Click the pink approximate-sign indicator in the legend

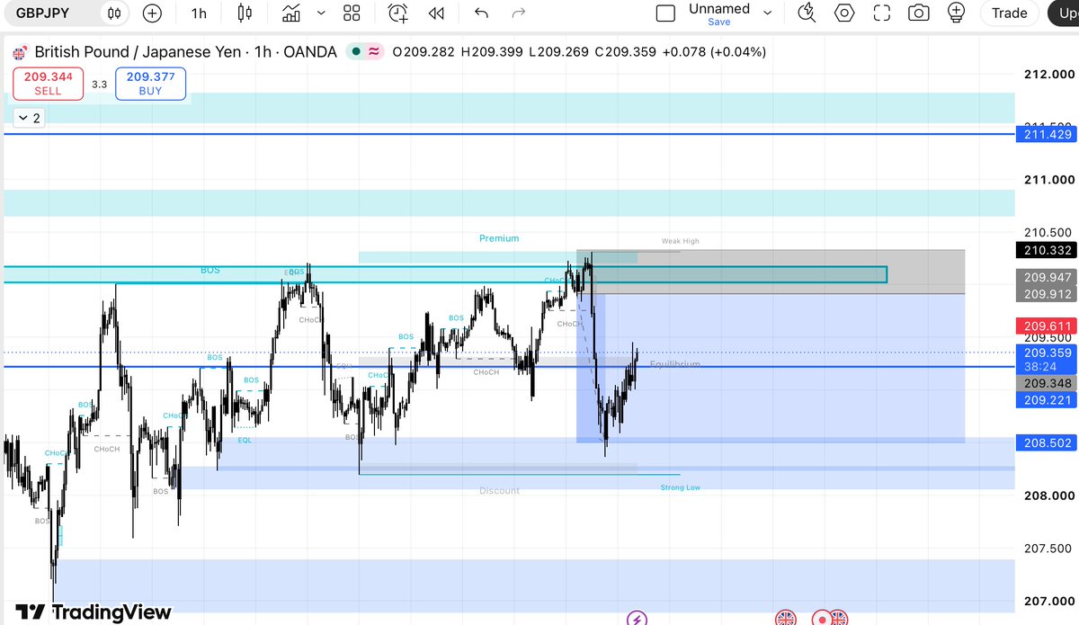pos(373,52)
